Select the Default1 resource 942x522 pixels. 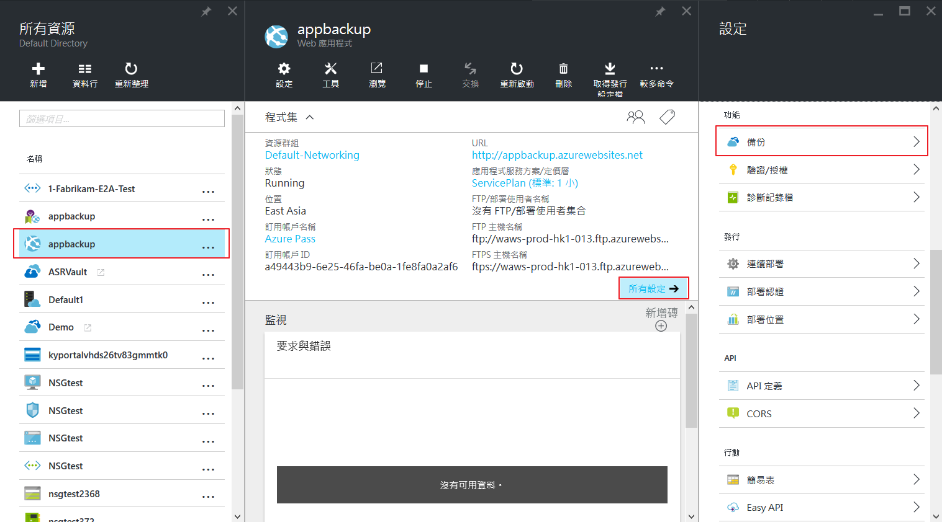[122, 299]
